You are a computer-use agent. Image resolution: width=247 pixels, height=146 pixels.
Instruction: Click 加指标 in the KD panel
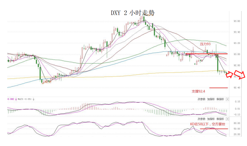tap(211, 119)
